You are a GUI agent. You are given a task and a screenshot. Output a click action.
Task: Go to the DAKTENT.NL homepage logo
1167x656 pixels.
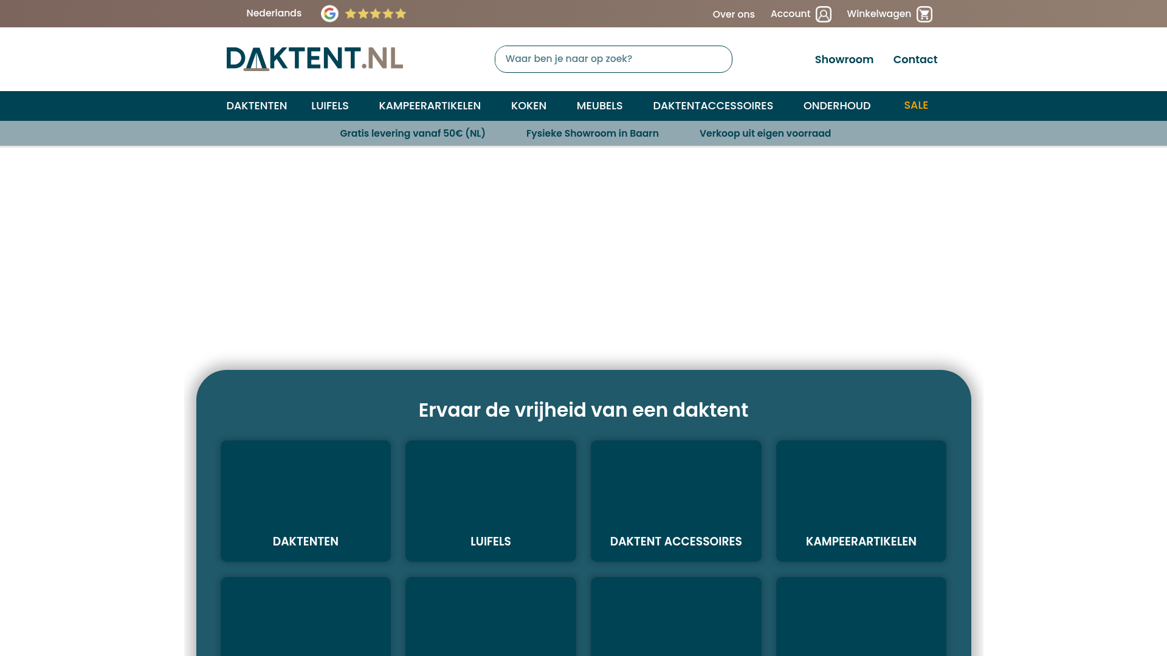(x=315, y=59)
